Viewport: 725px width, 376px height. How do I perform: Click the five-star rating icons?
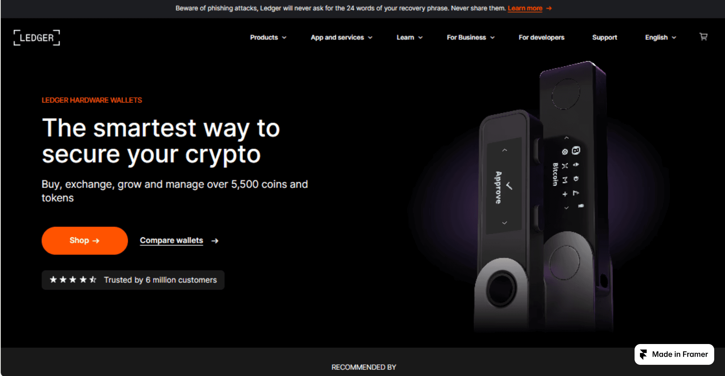[73, 280]
